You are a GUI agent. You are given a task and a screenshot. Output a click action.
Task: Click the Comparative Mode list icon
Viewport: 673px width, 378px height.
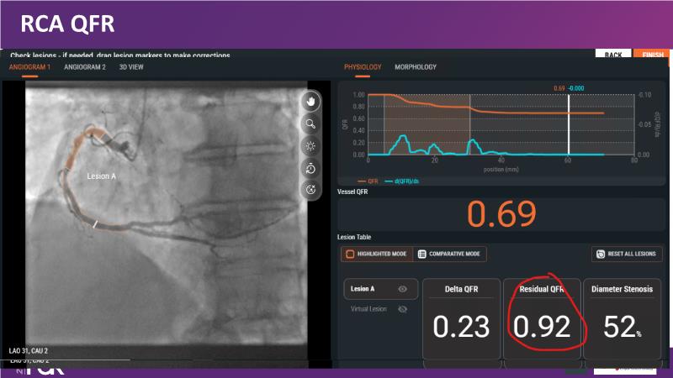[x=421, y=254]
